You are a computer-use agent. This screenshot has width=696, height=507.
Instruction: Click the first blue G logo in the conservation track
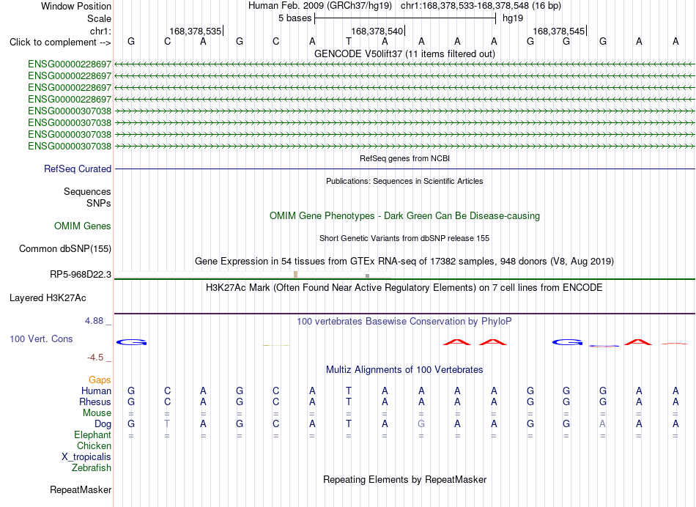(131, 342)
